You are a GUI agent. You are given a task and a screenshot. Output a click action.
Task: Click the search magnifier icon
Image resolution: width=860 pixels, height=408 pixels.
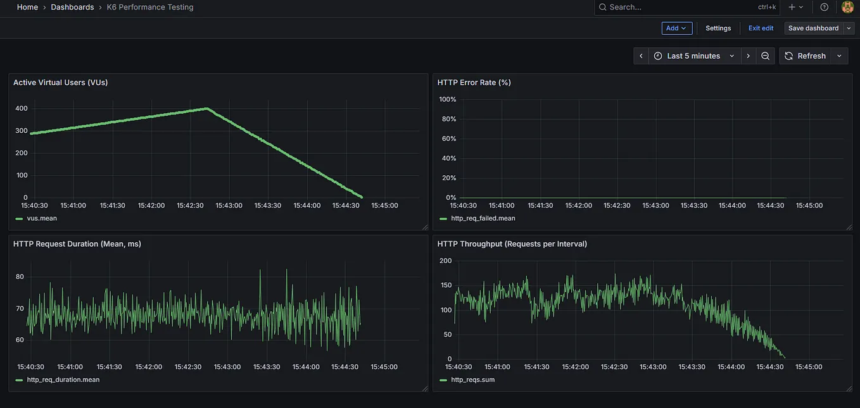coord(603,7)
